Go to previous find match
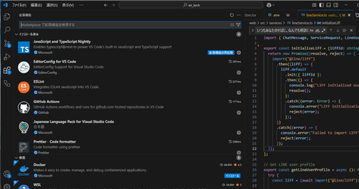The image size is (359, 189). point(331,30)
